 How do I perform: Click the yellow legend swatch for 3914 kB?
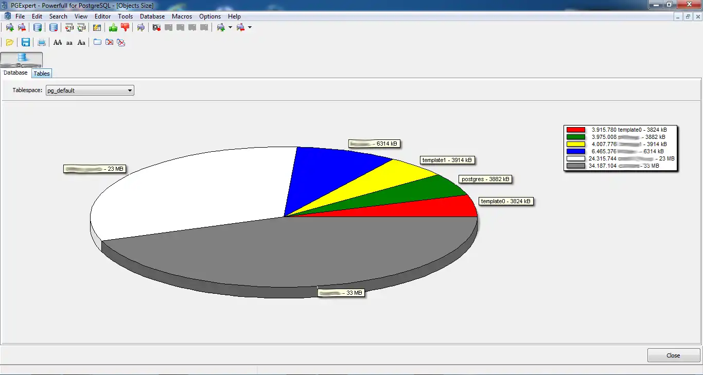[576, 144]
